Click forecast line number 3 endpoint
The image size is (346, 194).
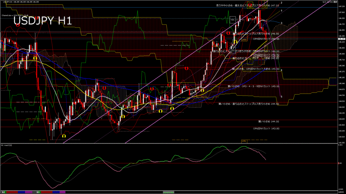[x=282, y=23]
